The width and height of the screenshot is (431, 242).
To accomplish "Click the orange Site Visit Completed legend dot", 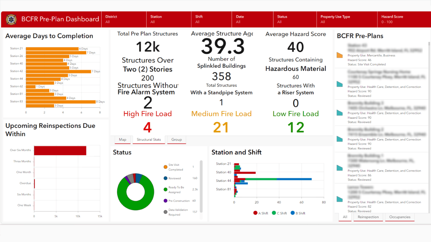I will [x=166, y=167].
